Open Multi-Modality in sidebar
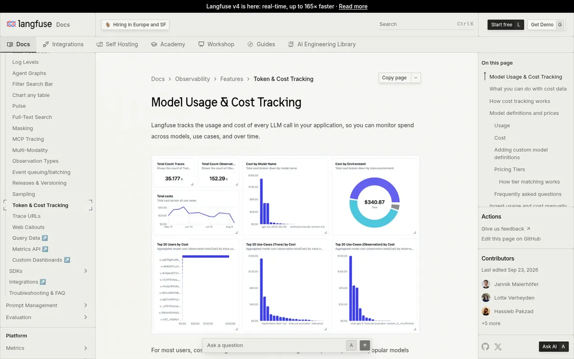This screenshot has height=359, width=574. tap(31, 150)
